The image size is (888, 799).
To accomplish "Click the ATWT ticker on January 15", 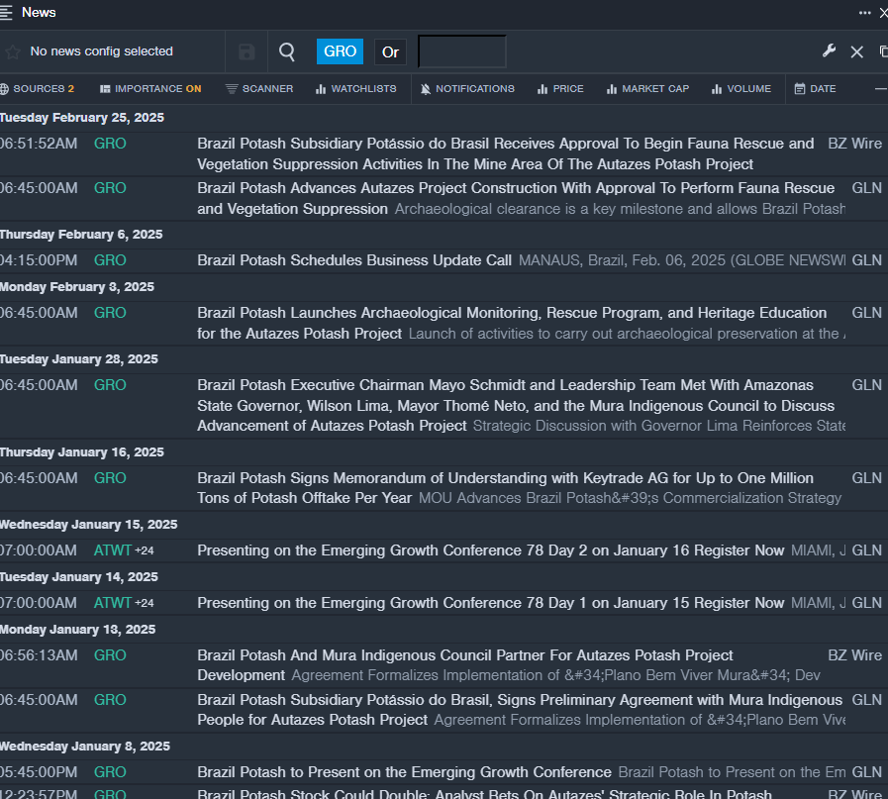I will pos(112,550).
